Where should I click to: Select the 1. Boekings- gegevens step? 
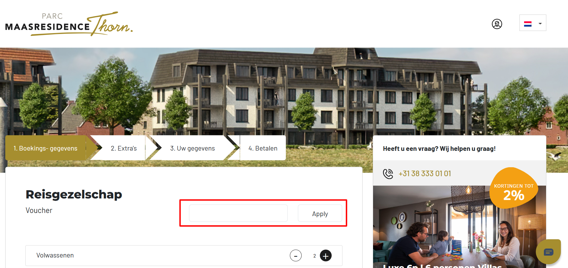tap(45, 148)
